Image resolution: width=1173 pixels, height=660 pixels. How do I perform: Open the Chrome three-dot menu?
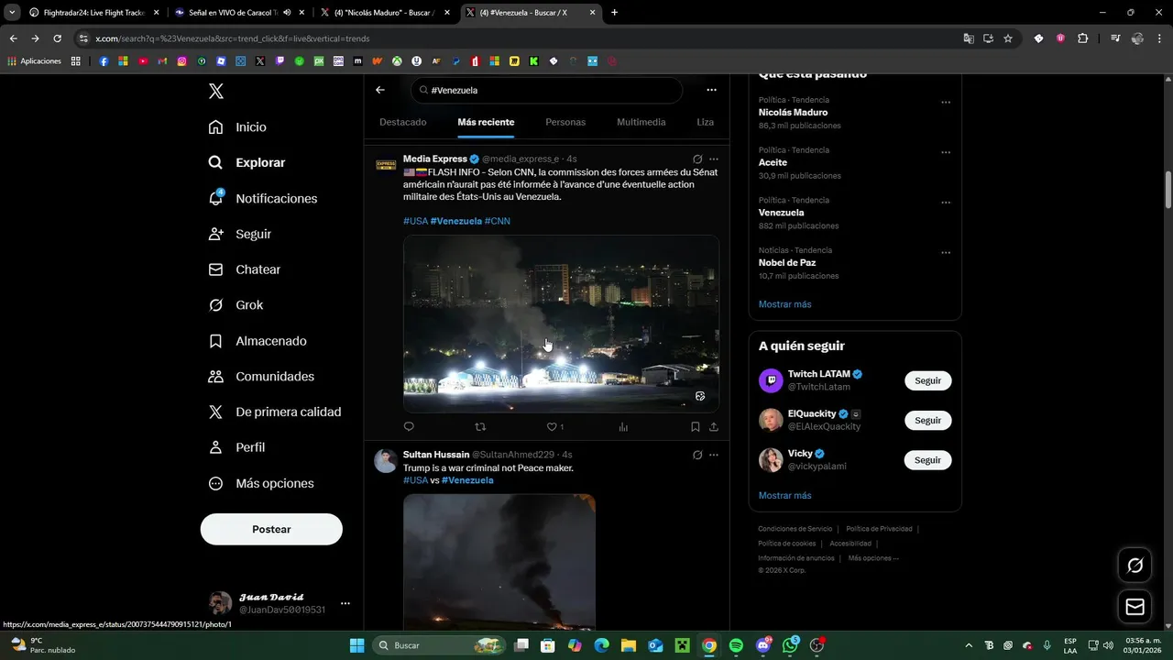1160,38
